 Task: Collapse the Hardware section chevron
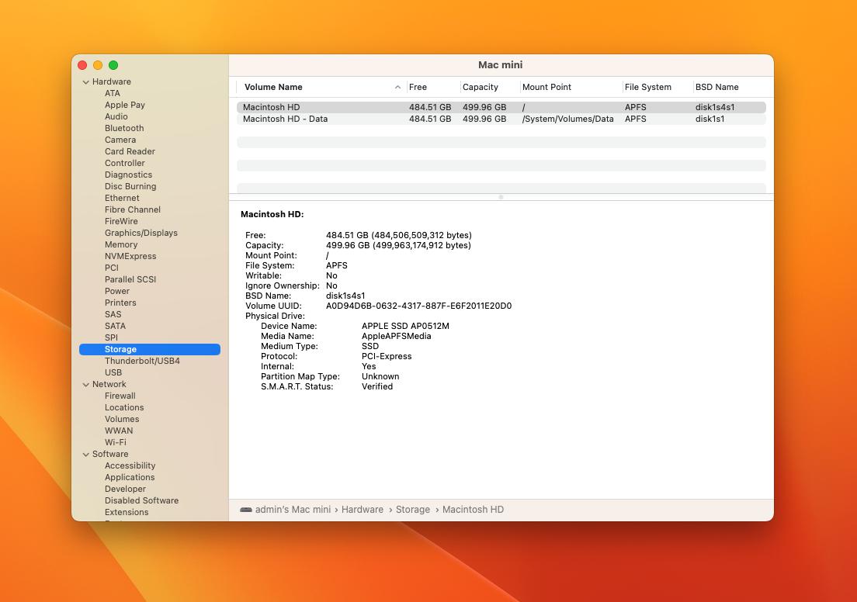coord(86,82)
